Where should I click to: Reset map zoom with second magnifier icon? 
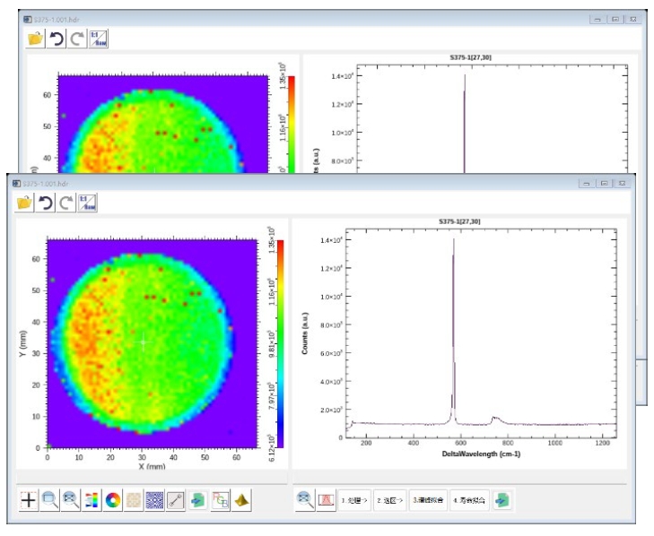point(70,500)
